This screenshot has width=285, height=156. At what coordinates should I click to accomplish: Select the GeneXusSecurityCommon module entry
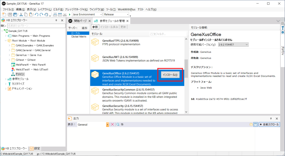click(x=137, y=94)
